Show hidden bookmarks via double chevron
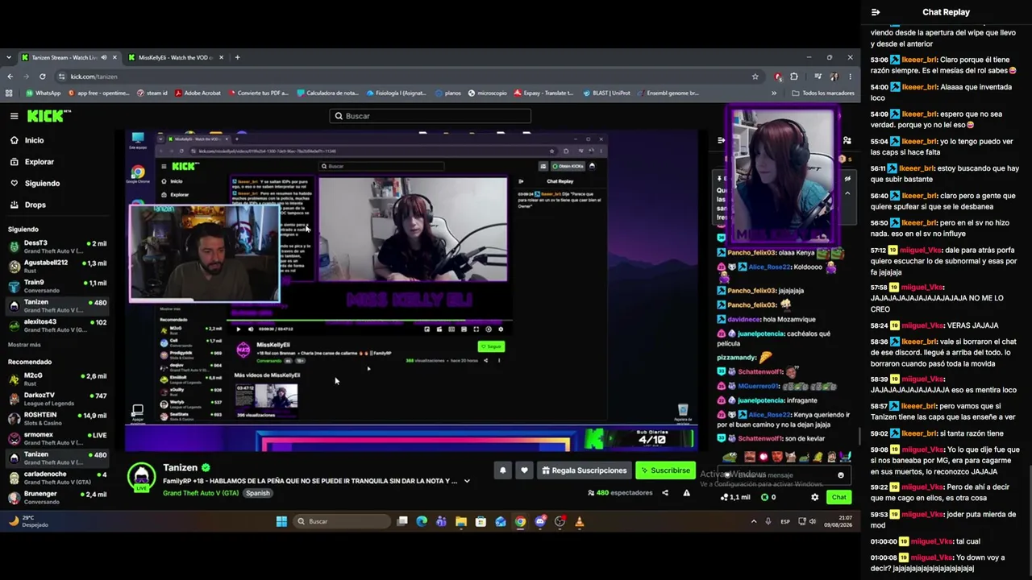Viewport: 1032px width, 580px height. (x=774, y=93)
